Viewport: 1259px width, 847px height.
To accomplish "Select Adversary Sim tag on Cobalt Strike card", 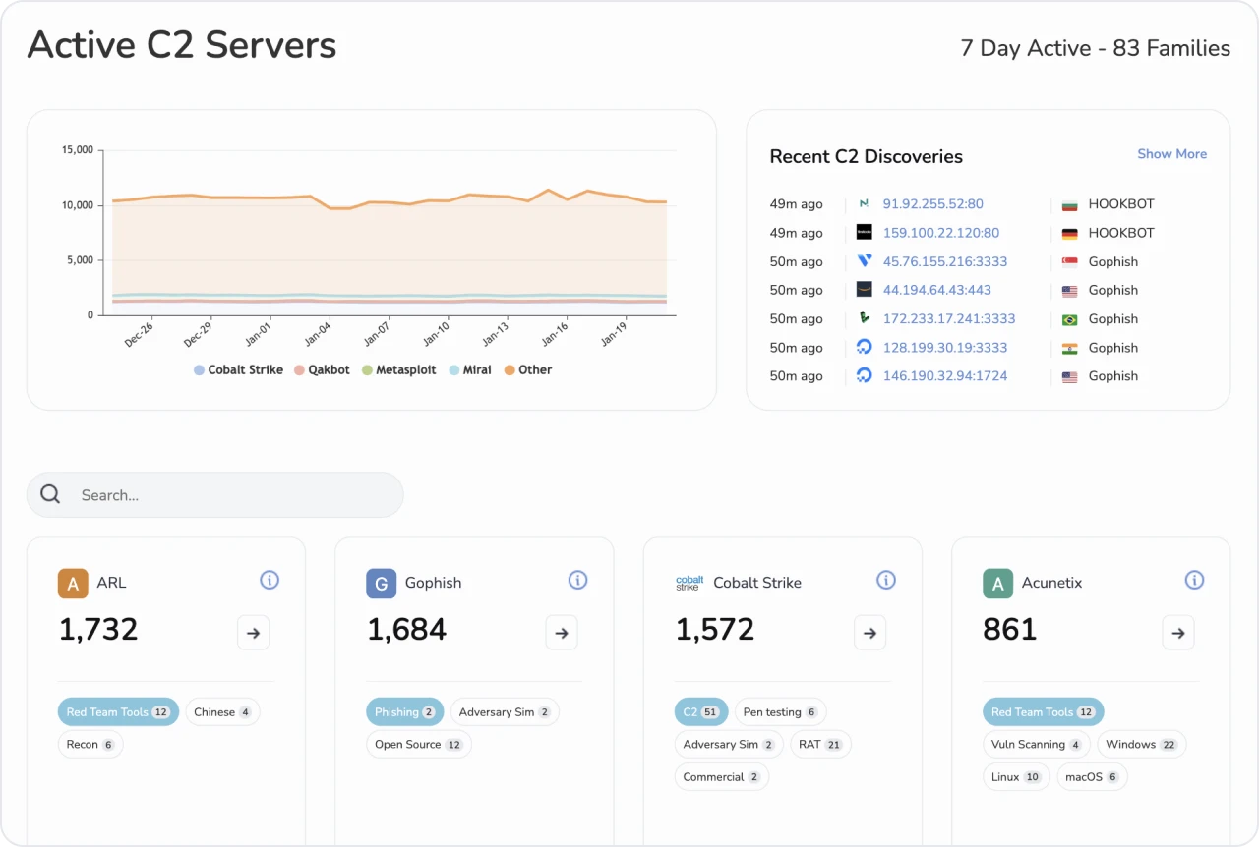I will (x=729, y=745).
